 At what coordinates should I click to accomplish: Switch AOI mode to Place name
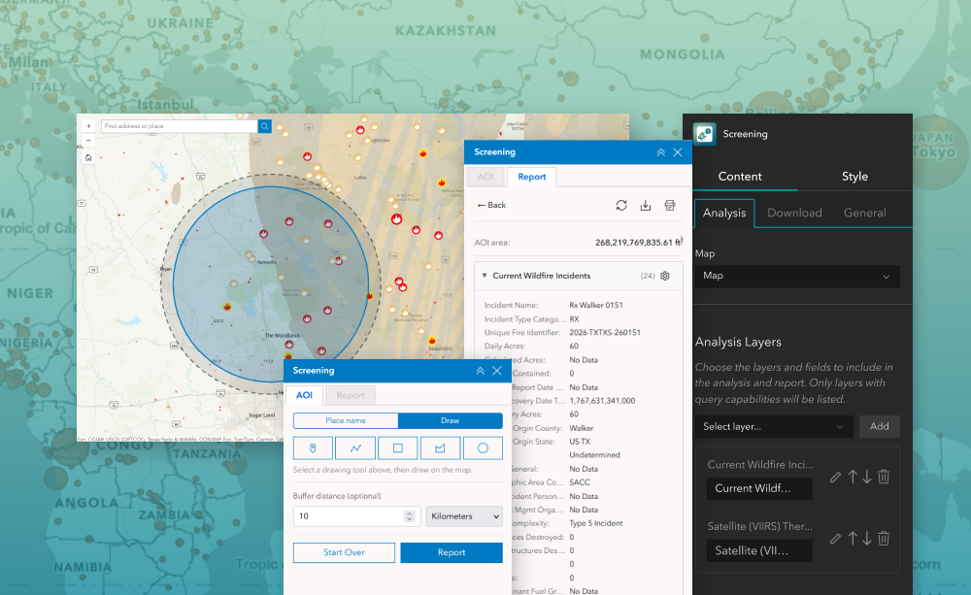[x=346, y=420]
